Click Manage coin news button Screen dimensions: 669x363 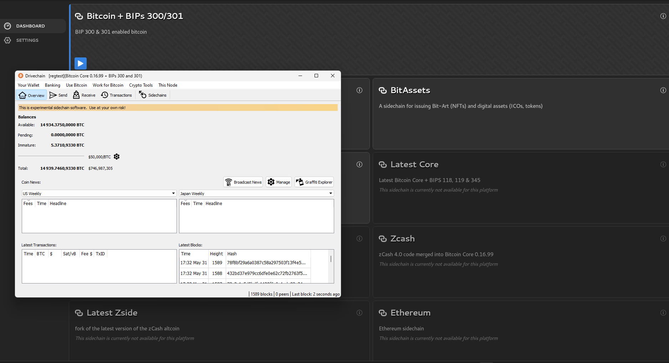point(279,182)
